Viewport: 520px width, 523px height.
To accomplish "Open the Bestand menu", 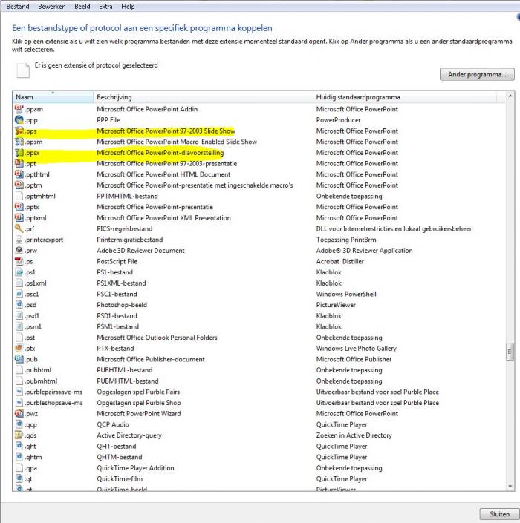I will [18, 7].
